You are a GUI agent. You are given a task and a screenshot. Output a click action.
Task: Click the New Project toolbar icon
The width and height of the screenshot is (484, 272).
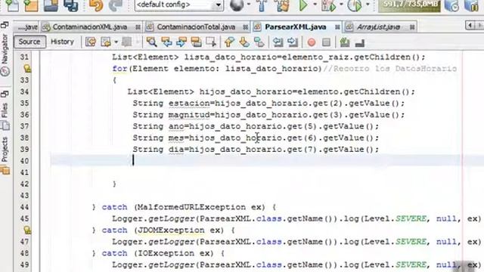[x=31, y=5]
